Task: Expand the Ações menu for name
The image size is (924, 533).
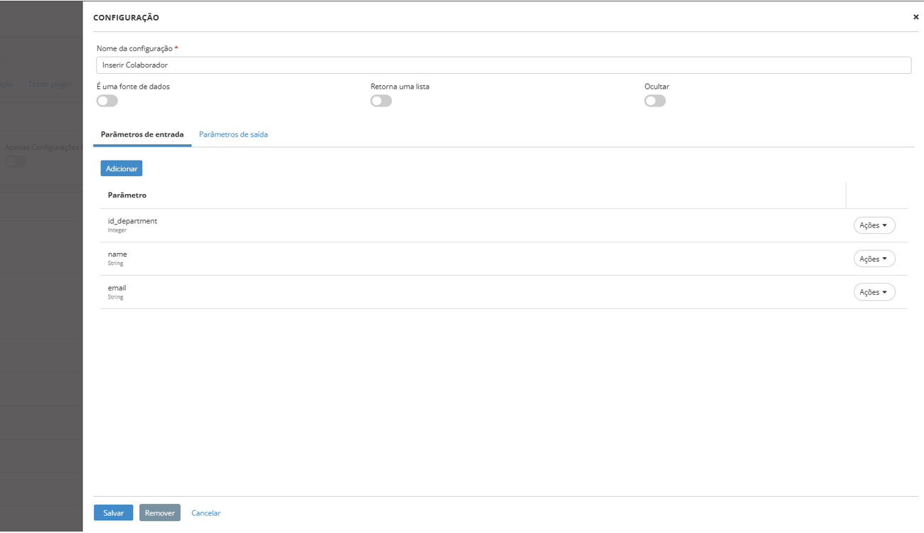Action: pos(874,259)
